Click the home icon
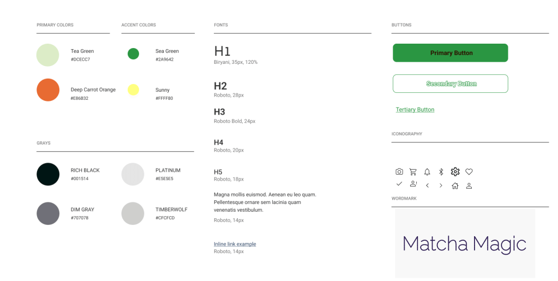The width and height of the screenshot is (558, 281). point(455,186)
